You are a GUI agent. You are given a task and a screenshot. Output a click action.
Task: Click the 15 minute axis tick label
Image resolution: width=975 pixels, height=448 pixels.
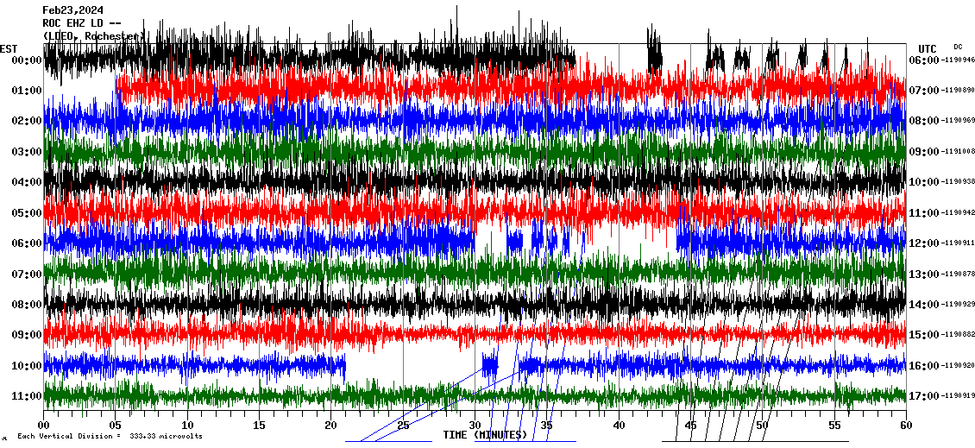(x=260, y=426)
